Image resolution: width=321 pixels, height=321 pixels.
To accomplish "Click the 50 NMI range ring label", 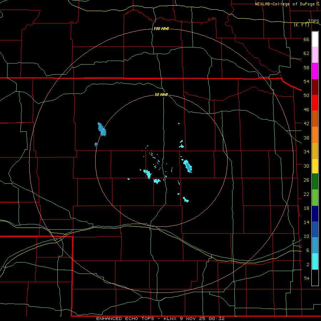I will pos(161,95).
